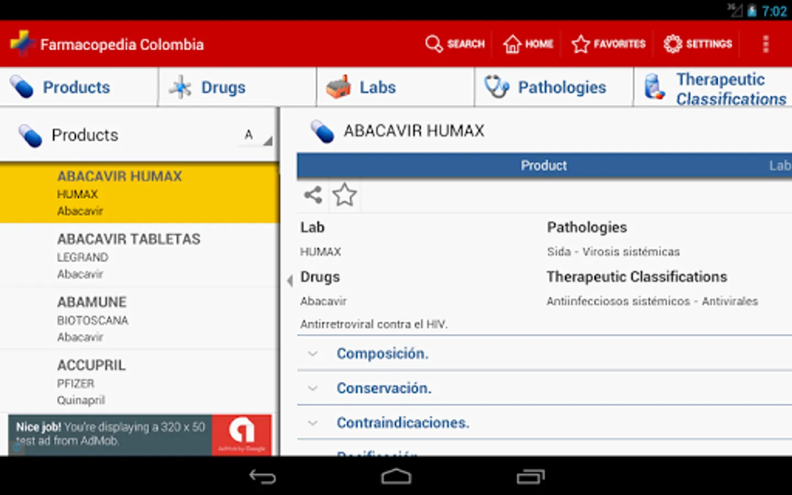Open the Abacavir drug link
This screenshot has width=792, height=495.
click(323, 301)
